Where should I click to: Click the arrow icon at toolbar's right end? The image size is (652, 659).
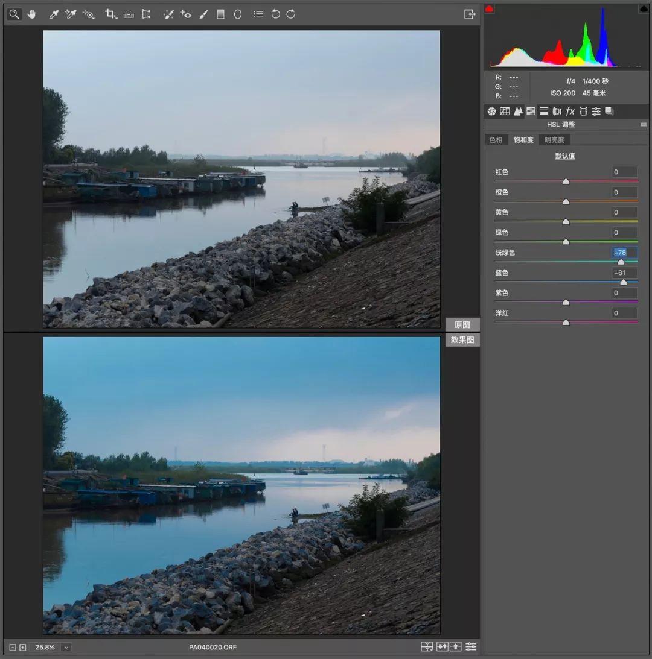(470, 14)
